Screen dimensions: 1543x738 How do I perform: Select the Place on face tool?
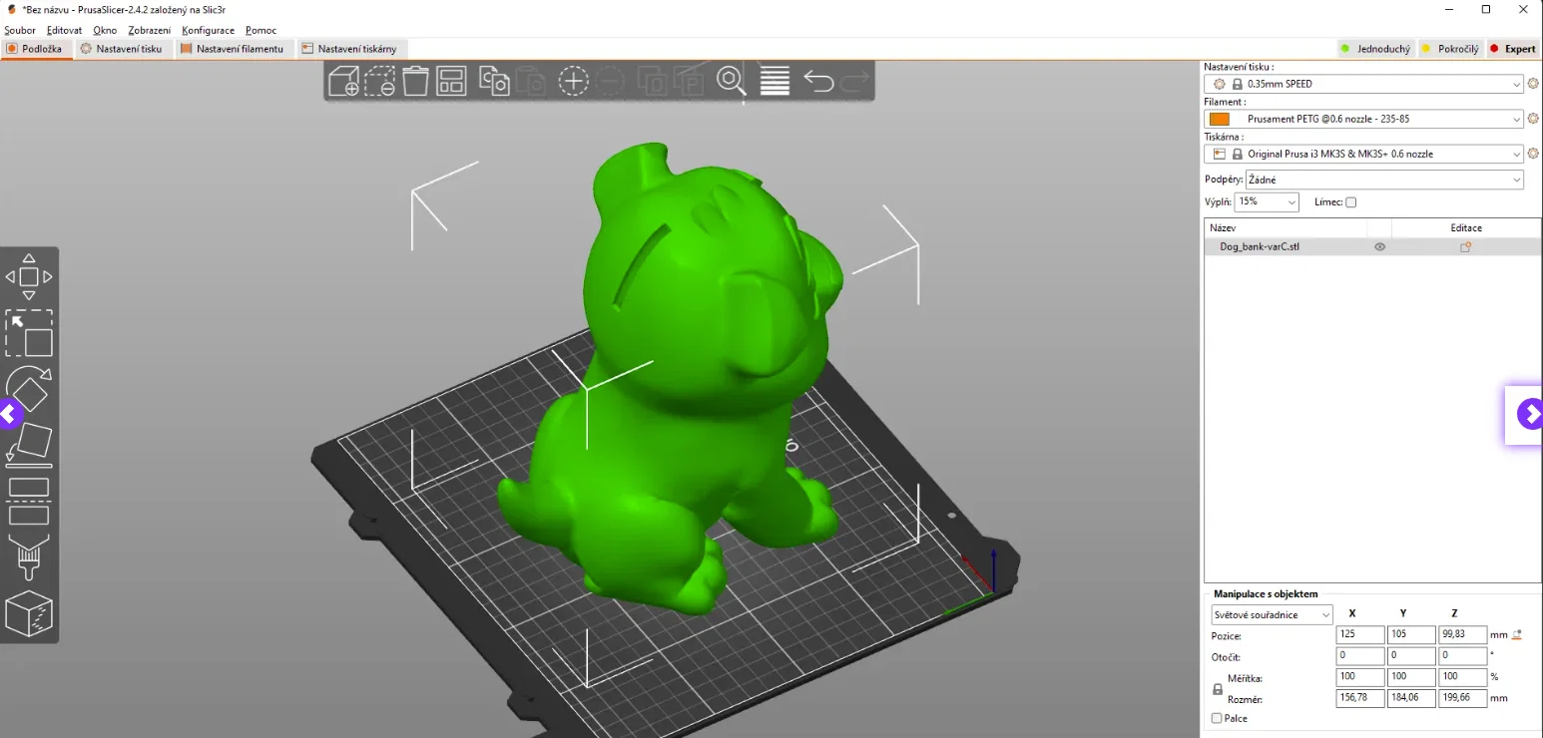pyautogui.click(x=29, y=445)
